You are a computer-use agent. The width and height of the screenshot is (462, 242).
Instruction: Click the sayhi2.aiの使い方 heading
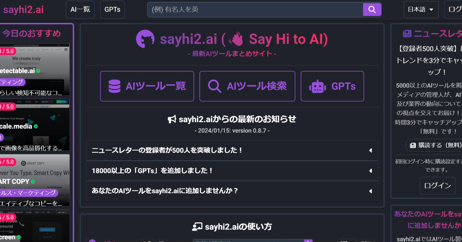click(x=238, y=227)
